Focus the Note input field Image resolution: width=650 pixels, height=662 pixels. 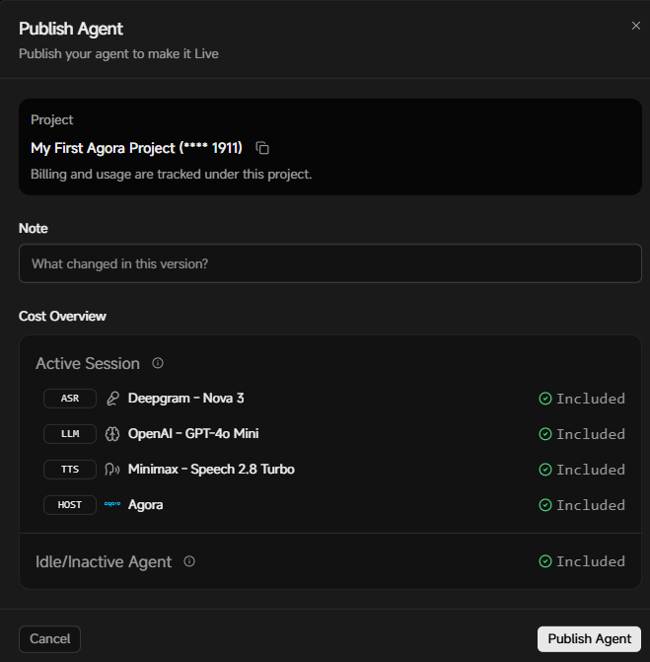click(x=330, y=263)
